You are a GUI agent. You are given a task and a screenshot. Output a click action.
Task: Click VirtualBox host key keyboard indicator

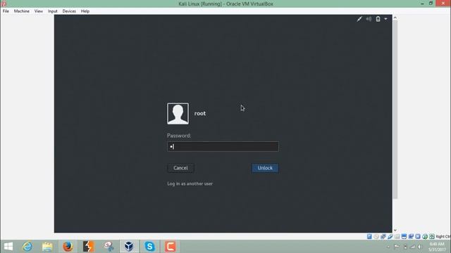[432, 236]
